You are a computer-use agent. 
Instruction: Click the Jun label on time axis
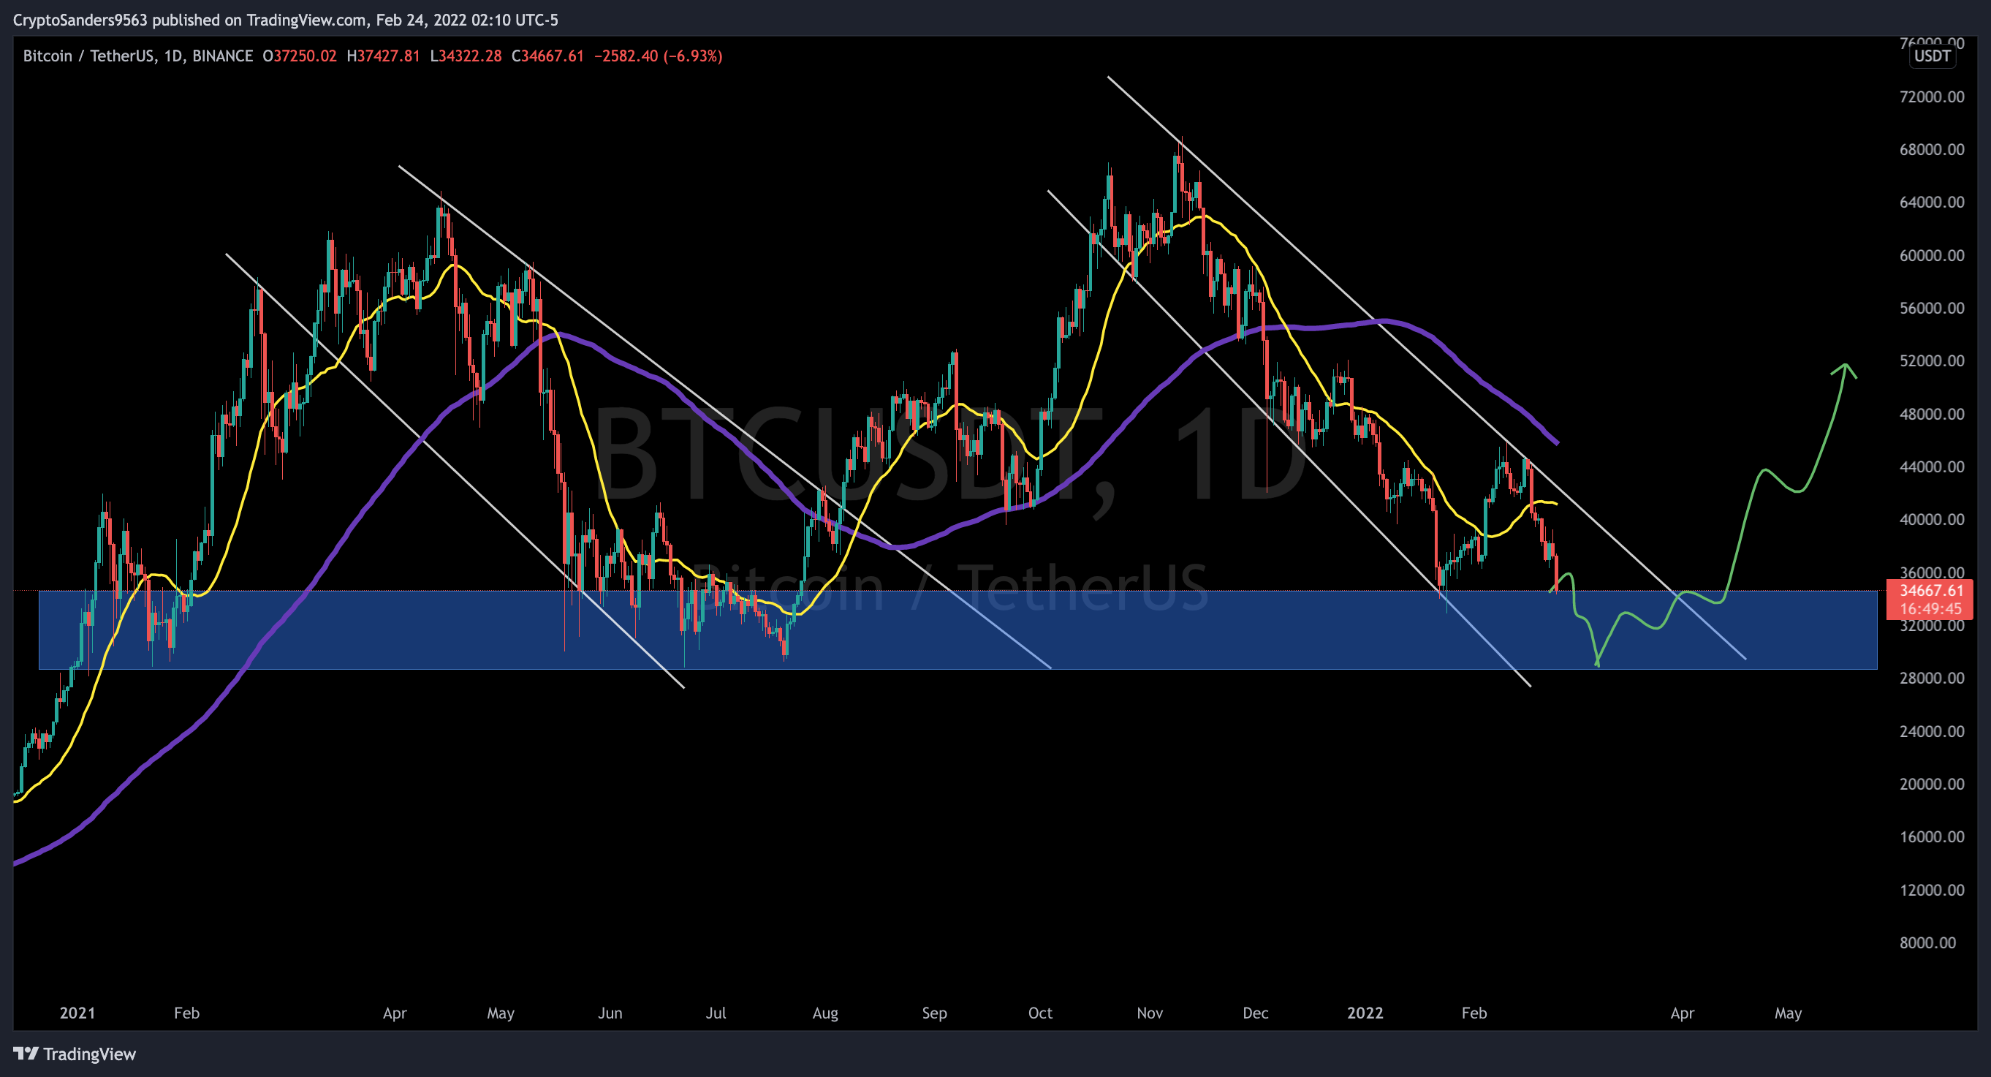(x=610, y=1012)
